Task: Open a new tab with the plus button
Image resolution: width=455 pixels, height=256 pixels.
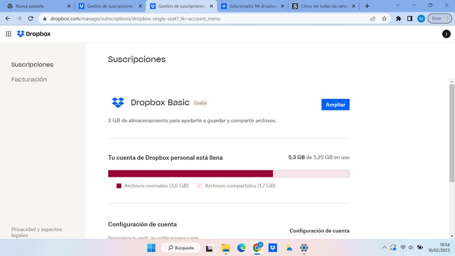Action: coord(367,6)
